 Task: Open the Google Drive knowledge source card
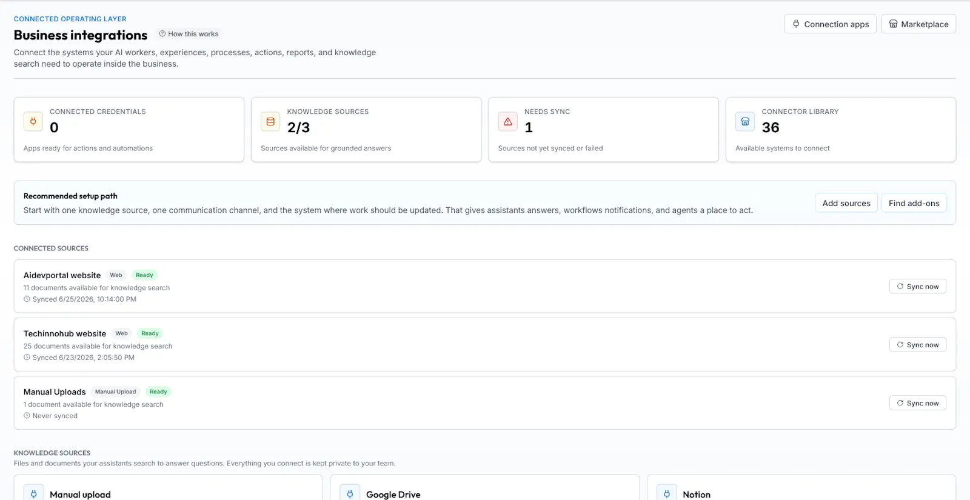pyautogui.click(x=484, y=487)
